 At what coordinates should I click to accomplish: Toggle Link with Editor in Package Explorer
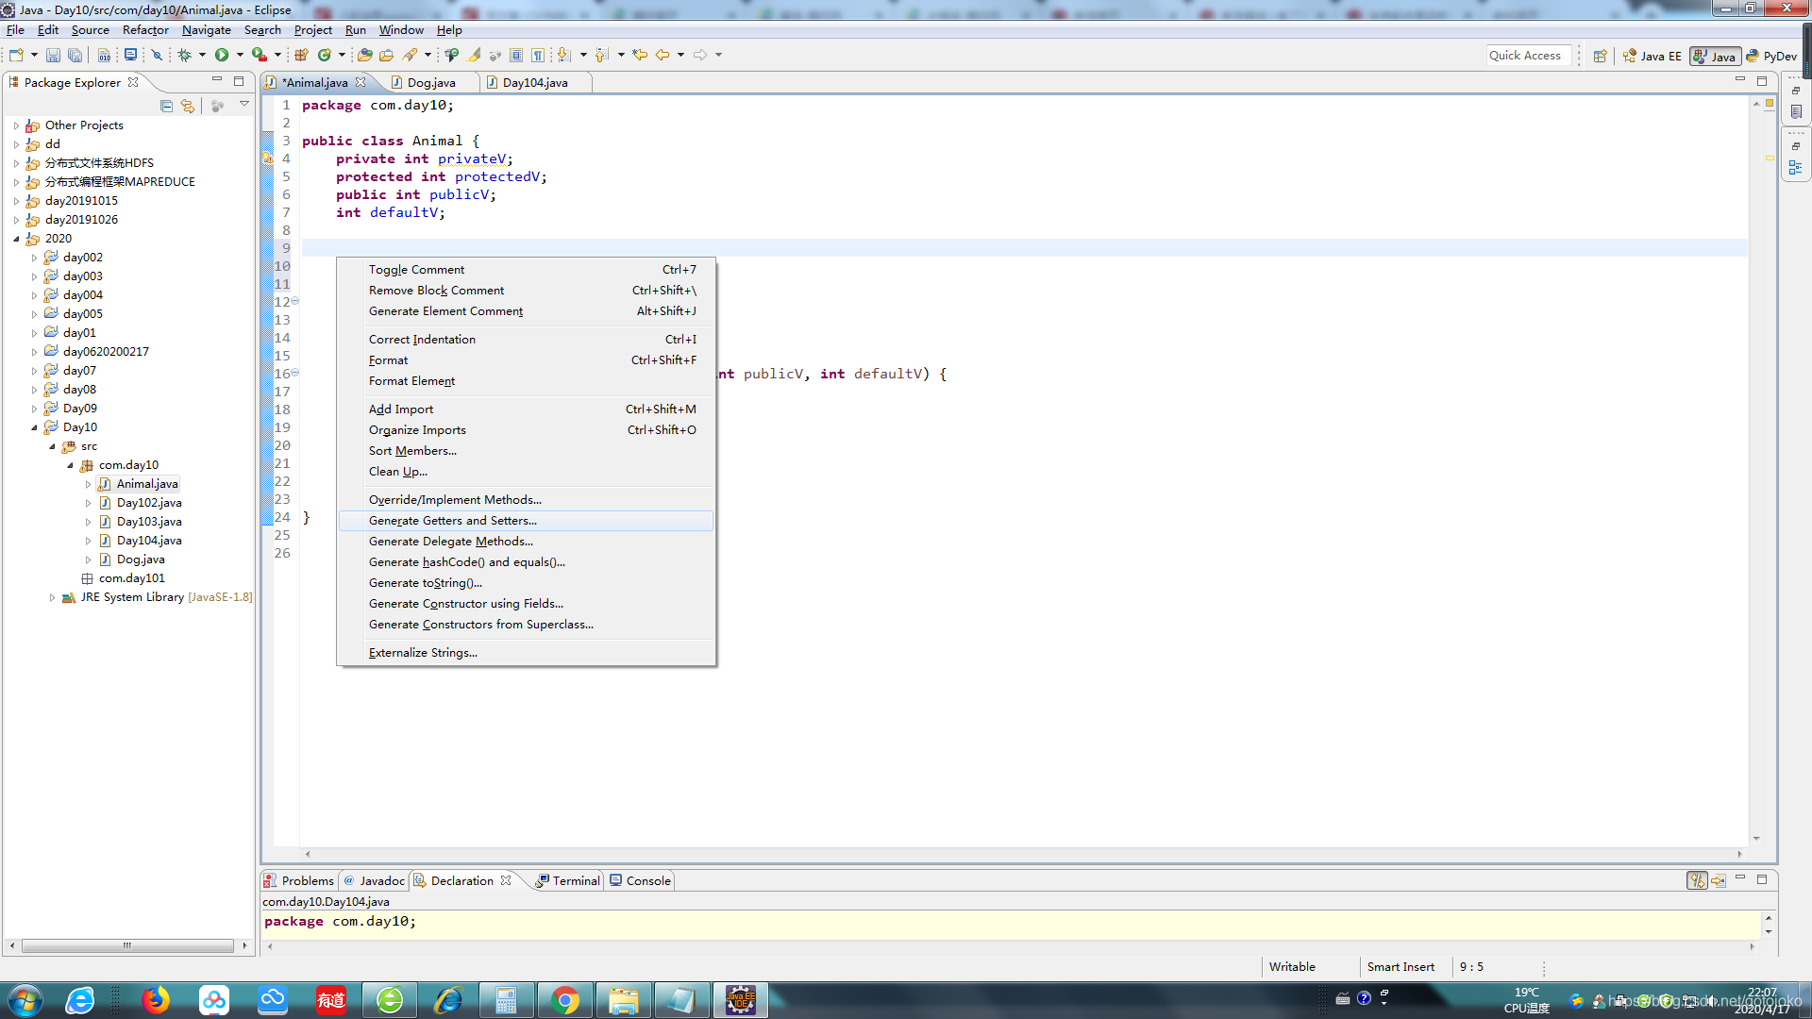coord(187,106)
